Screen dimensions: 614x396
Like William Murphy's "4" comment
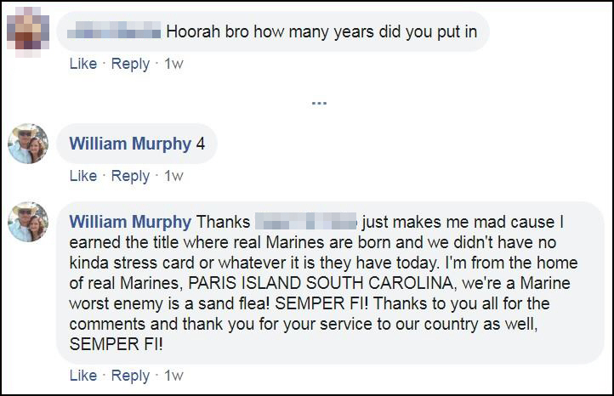(x=82, y=176)
